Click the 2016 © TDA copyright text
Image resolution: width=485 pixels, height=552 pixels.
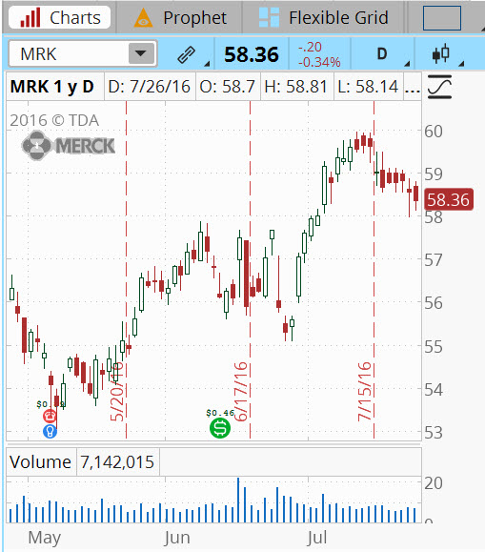tap(54, 120)
